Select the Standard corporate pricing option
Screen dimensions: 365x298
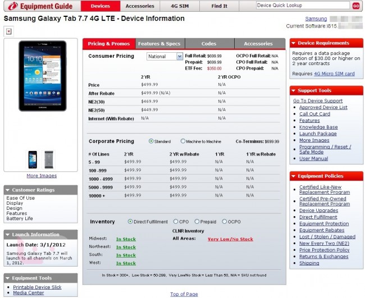(152, 141)
